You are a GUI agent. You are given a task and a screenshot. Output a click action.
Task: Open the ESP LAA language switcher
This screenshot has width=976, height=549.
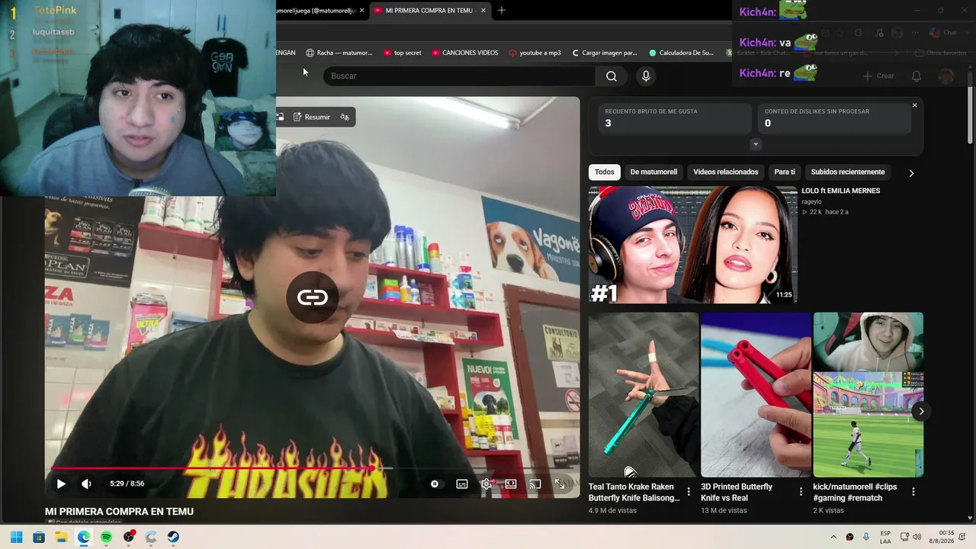(885, 537)
